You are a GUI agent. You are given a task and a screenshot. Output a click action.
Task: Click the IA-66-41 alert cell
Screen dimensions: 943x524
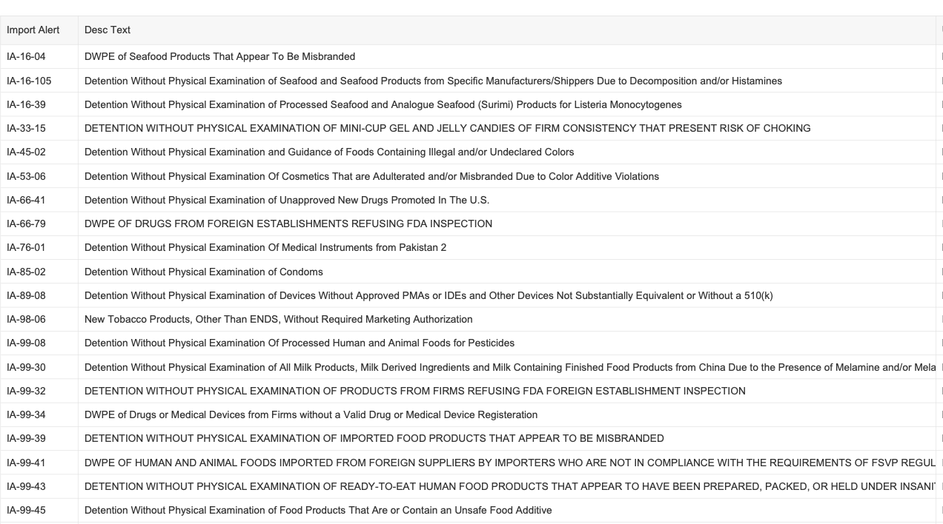click(x=26, y=200)
